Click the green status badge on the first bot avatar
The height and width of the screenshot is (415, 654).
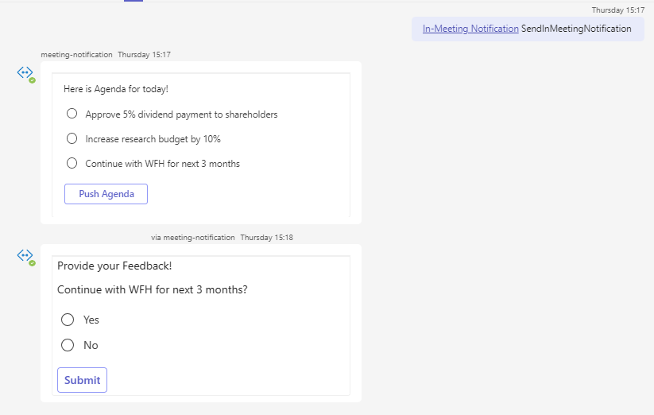point(32,80)
